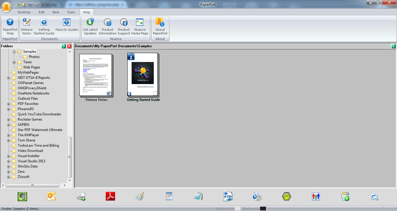Collapse the Samples folder
Image resolution: width=397 pixels, height=211 pixels.
pos(14,52)
